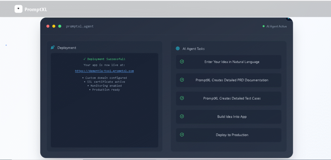Click the target icon beside AI Agent Tasks
331x160 pixels.
pyautogui.click(x=178, y=48)
